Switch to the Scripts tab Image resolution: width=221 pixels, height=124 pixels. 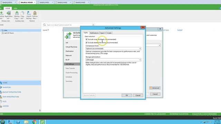109,33
